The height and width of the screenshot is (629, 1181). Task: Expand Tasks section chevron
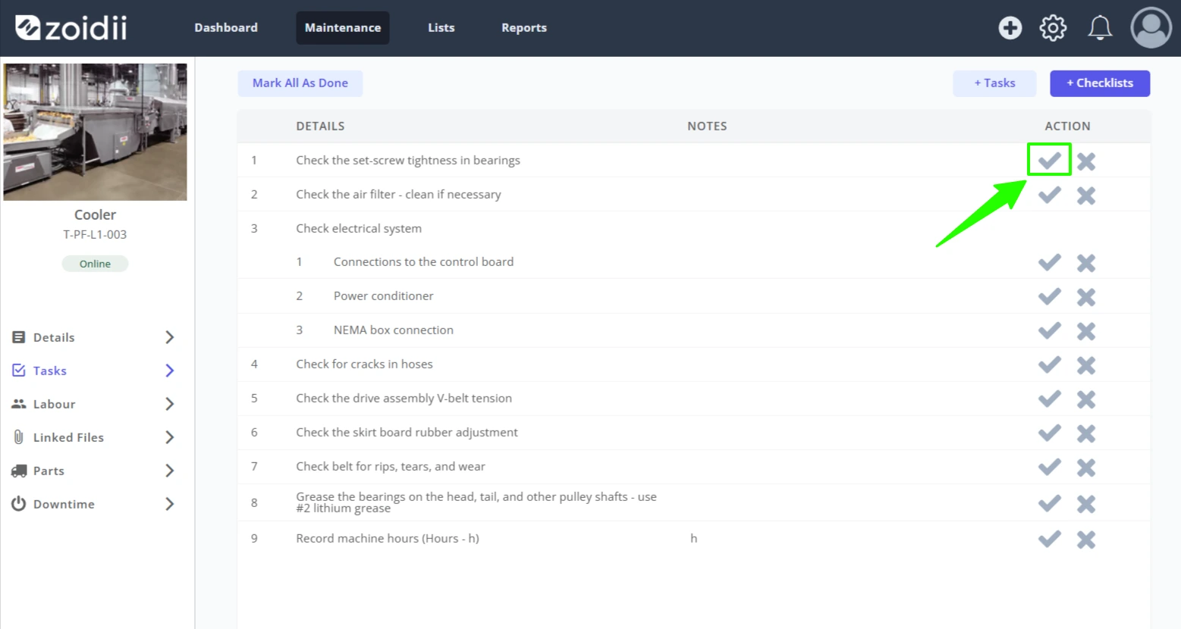[x=170, y=371]
